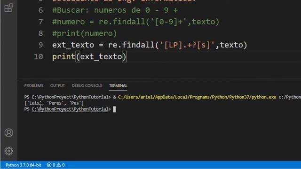Select Python 3.7.8 64-bit interpreter in status bar
The width and height of the screenshot is (301, 169).
tap(23, 165)
